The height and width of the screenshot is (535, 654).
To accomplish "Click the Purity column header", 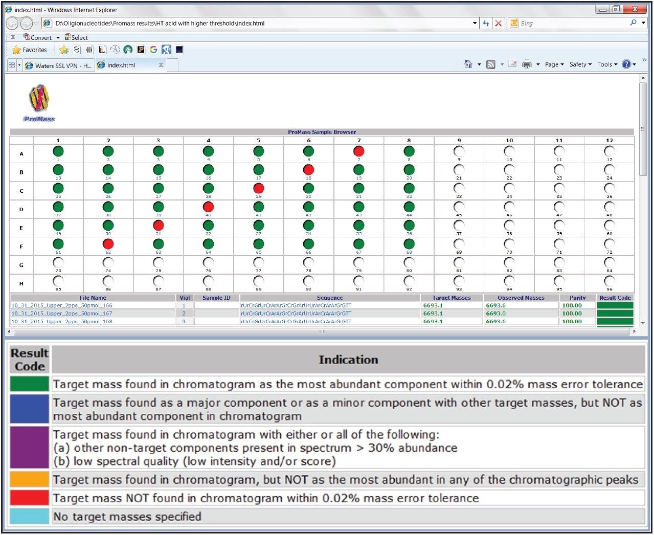I will tap(577, 298).
